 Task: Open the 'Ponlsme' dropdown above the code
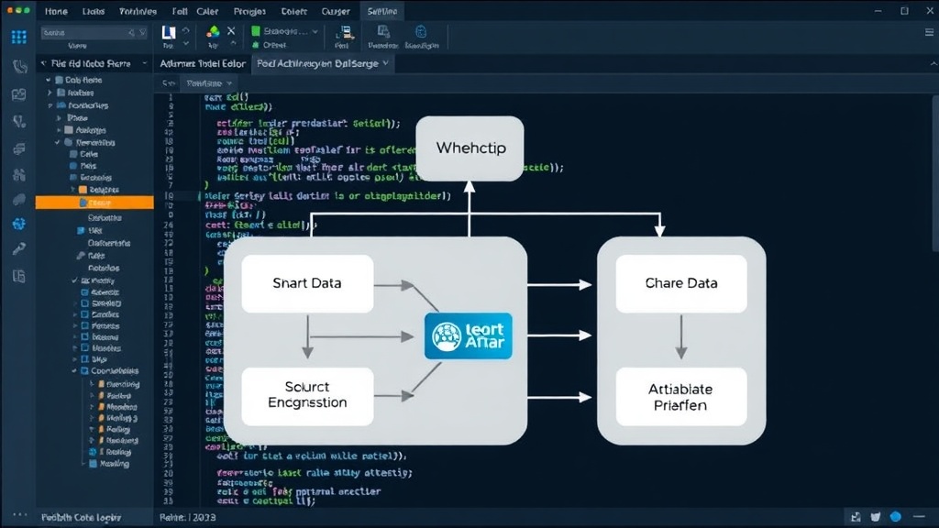tap(210, 83)
